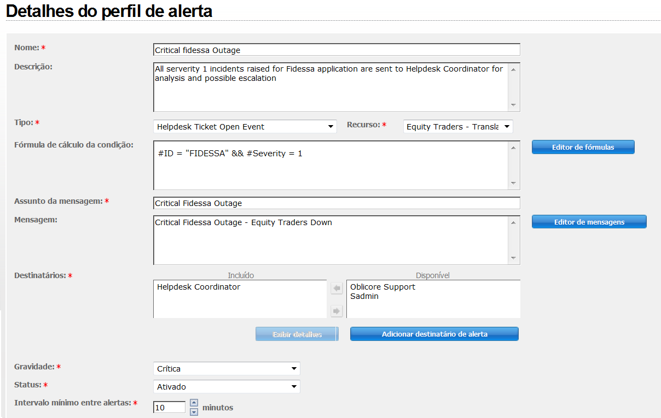
Task: Click the Exibir detalhes button
Action: pyautogui.click(x=297, y=334)
